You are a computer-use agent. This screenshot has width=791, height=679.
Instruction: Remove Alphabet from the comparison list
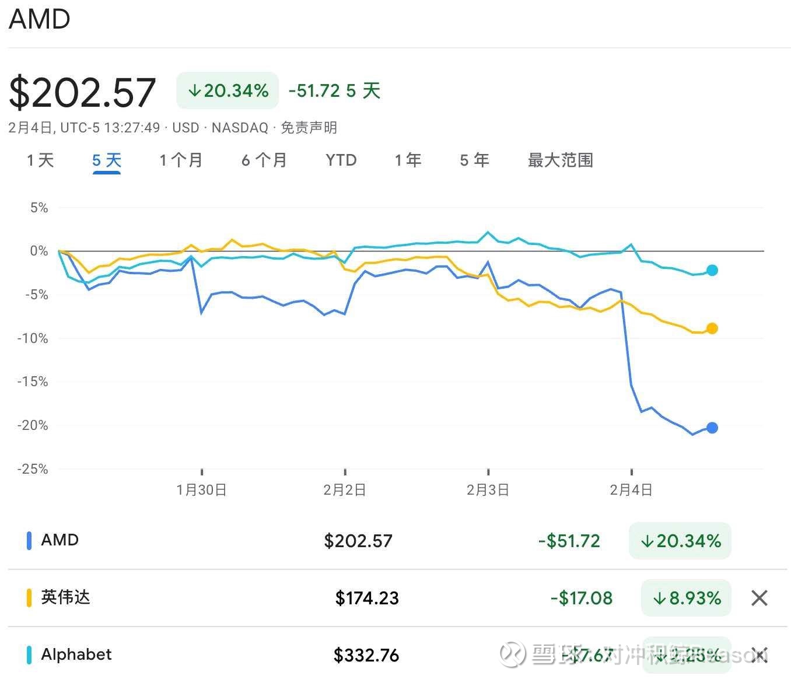coord(759,654)
